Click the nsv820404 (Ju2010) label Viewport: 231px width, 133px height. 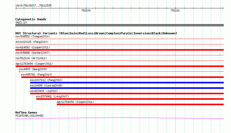click(x=44, y=91)
